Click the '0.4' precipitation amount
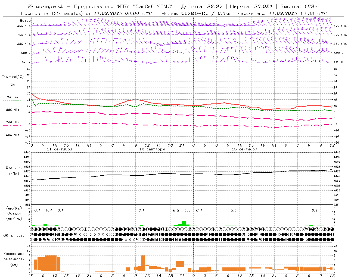Screen dimensions: 348x278 [49, 210]
